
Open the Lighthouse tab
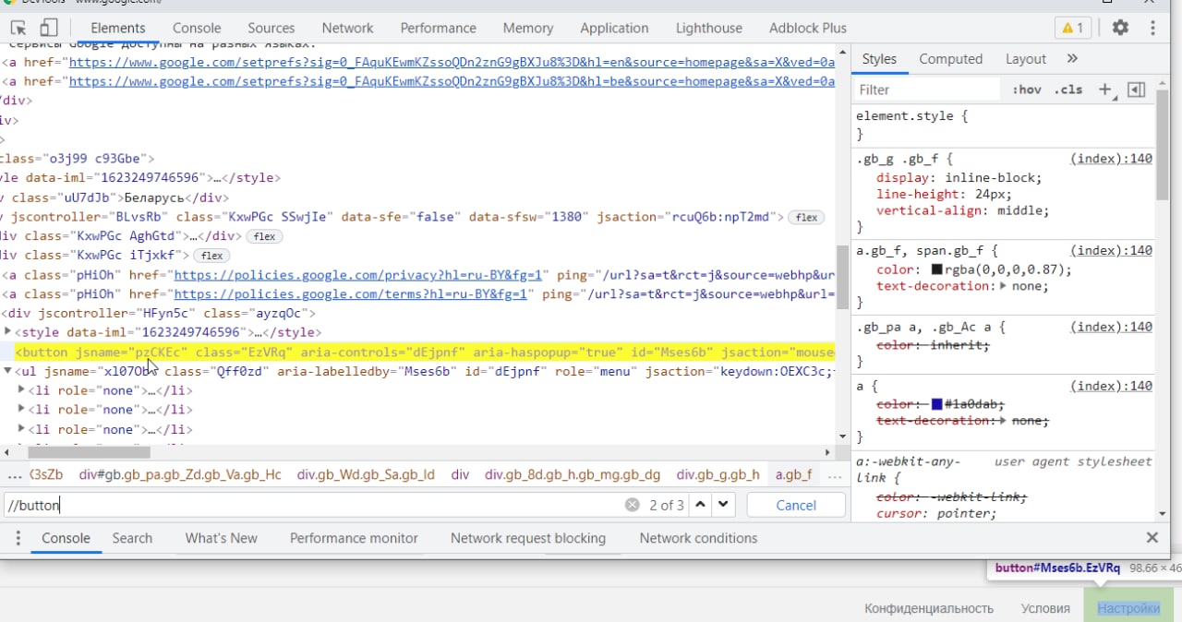pos(709,28)
